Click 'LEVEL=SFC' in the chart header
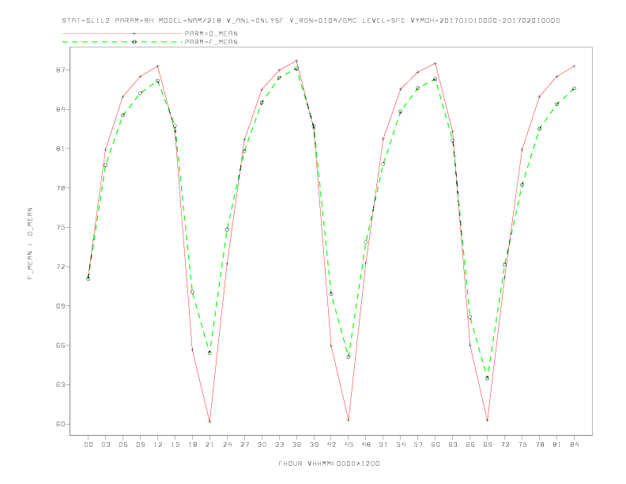This screenshot has height=484, width=626. (383, 21)
